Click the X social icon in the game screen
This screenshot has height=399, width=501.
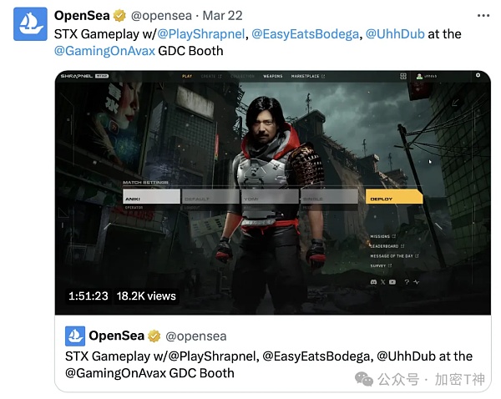coord(382,282)
